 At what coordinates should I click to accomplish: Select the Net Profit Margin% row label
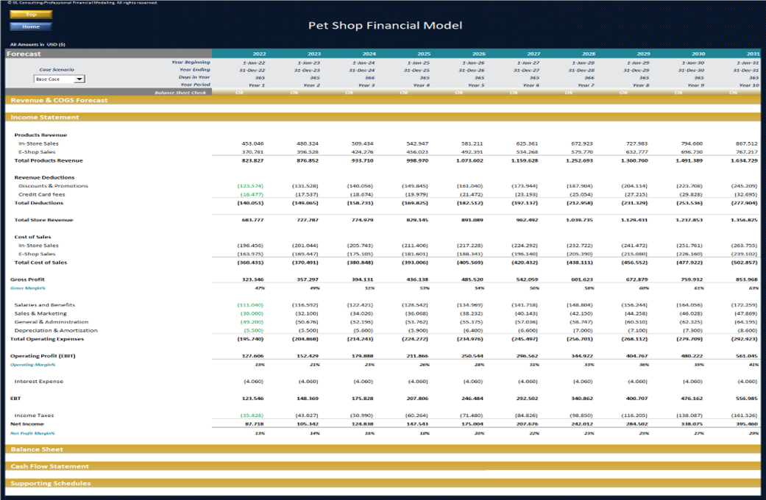click(32, 433)
